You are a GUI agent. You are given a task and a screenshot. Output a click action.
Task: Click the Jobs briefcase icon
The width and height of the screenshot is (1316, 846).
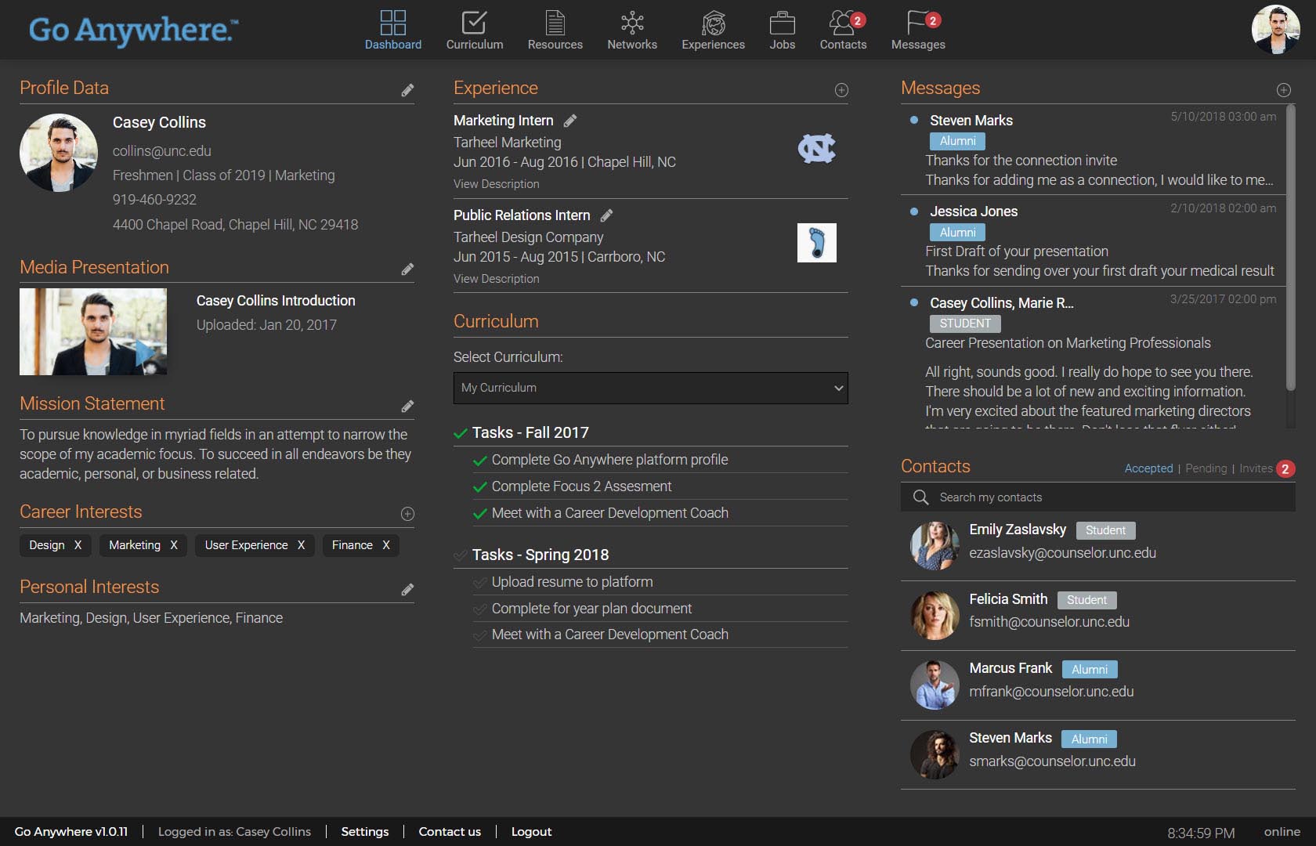[782, 23]
